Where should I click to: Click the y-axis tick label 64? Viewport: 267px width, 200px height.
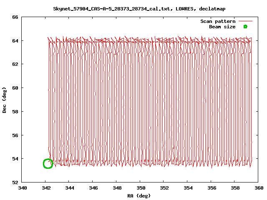point(15,41)
